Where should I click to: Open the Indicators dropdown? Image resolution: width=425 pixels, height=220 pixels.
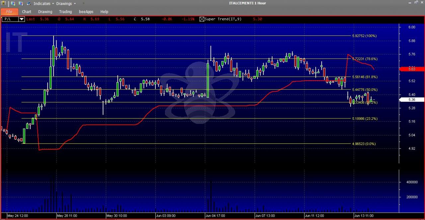point(43,4)
